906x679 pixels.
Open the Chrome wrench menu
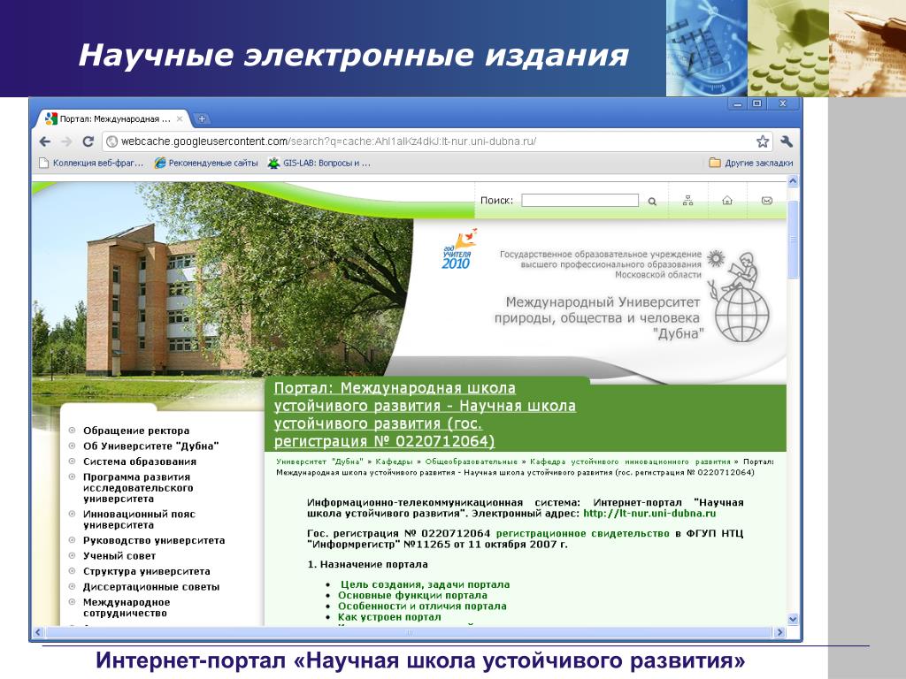pos(787,141)
